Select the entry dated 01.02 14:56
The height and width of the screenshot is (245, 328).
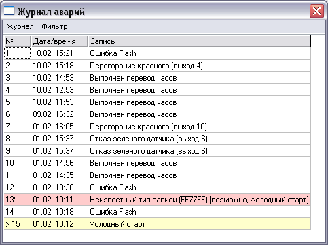click(x=158, y=163)
